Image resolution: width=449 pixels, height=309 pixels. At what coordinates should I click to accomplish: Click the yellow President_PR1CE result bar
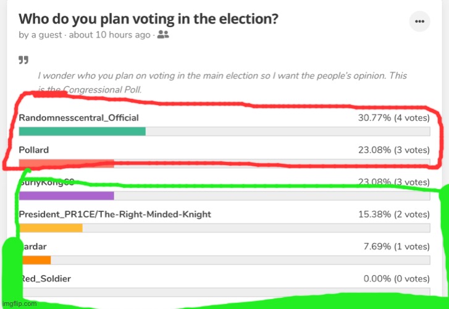coord(51,228)
